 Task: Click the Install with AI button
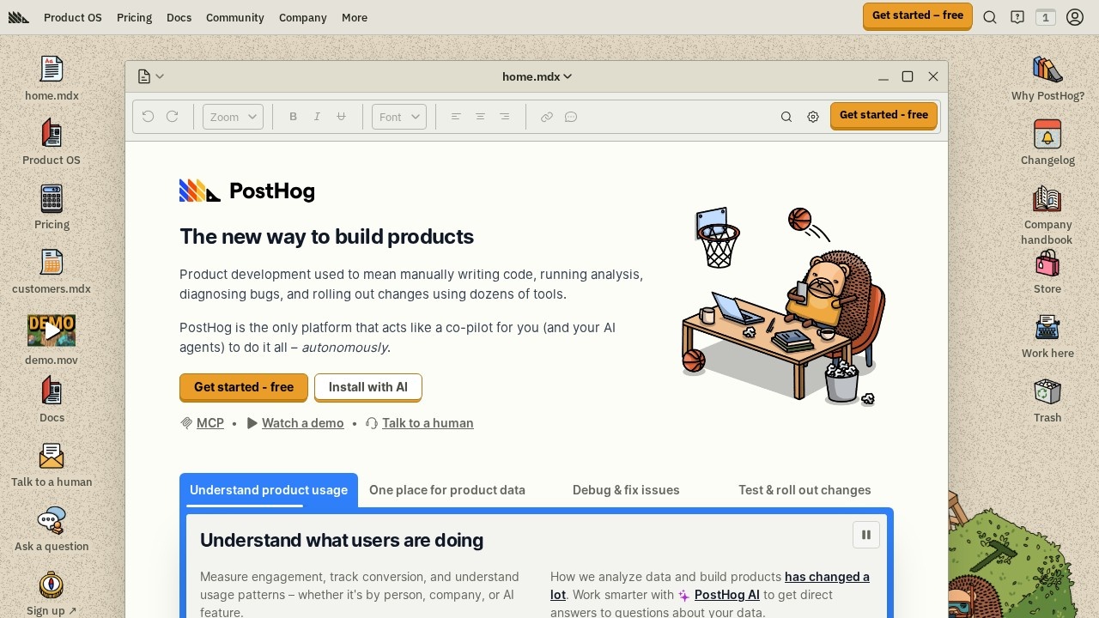pos(368,387)
